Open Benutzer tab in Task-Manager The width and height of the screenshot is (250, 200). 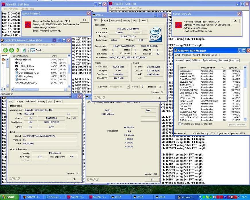pos(235,60)
